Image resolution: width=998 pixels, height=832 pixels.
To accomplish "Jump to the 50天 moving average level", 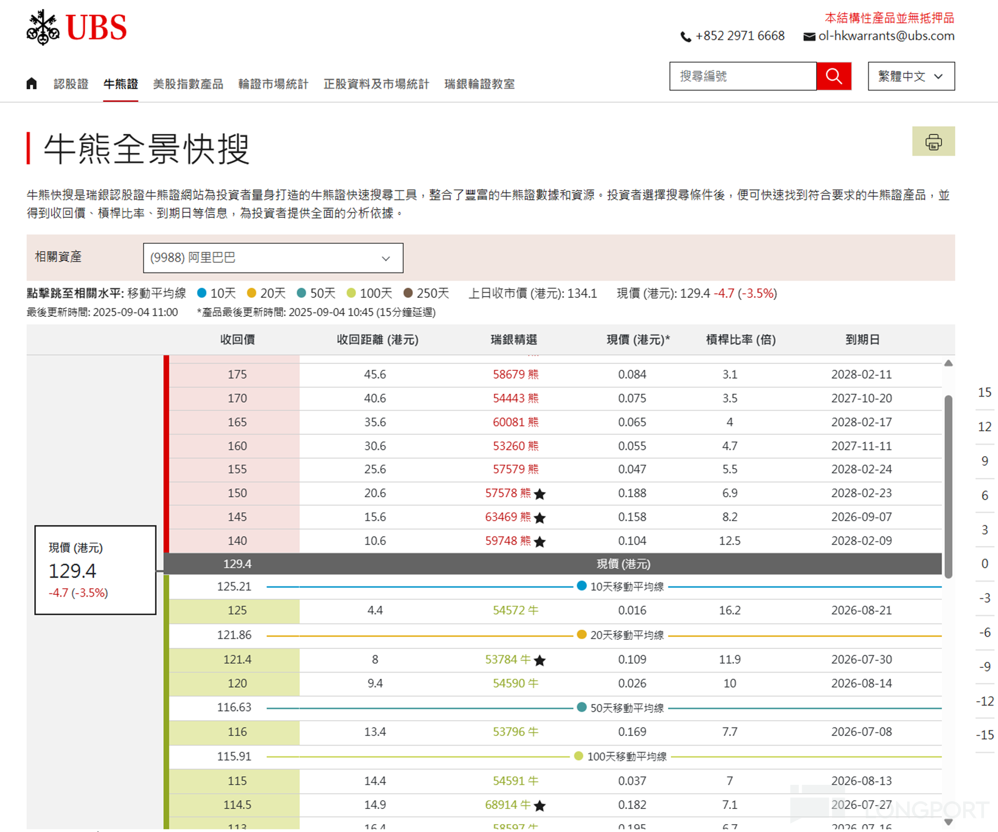I will coord(316,293).
